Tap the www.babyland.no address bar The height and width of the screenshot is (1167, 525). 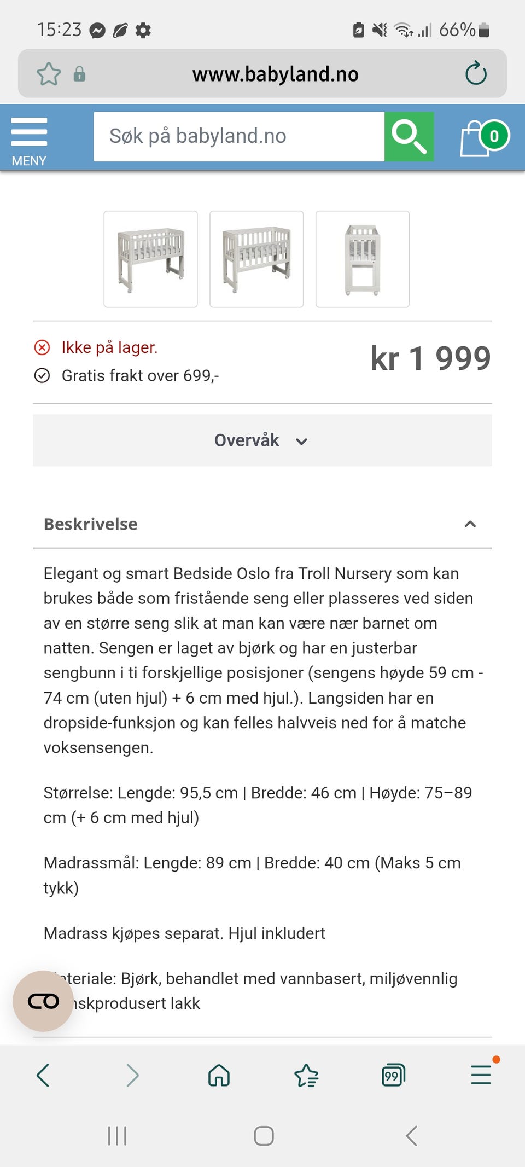(x=275, y=74)
